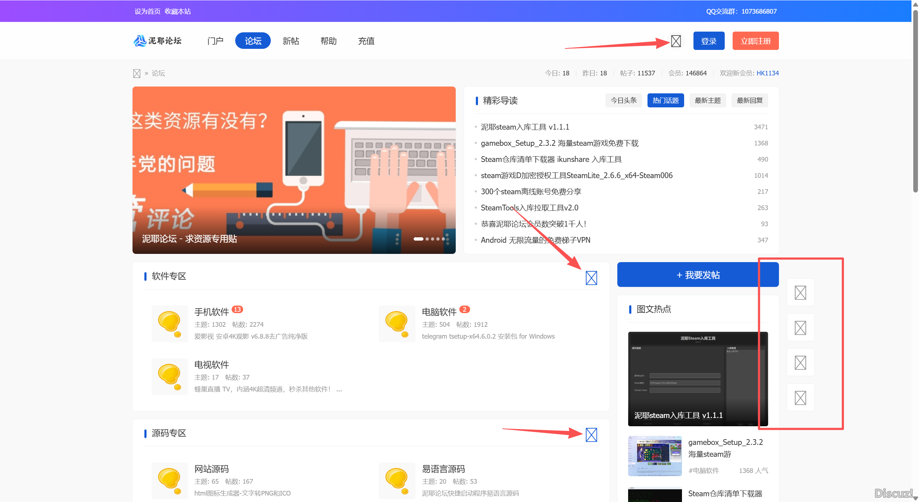The width and height of the screenshot is (919, 502).
Task: Open the 手机软件 board icon
Action: 170,323
